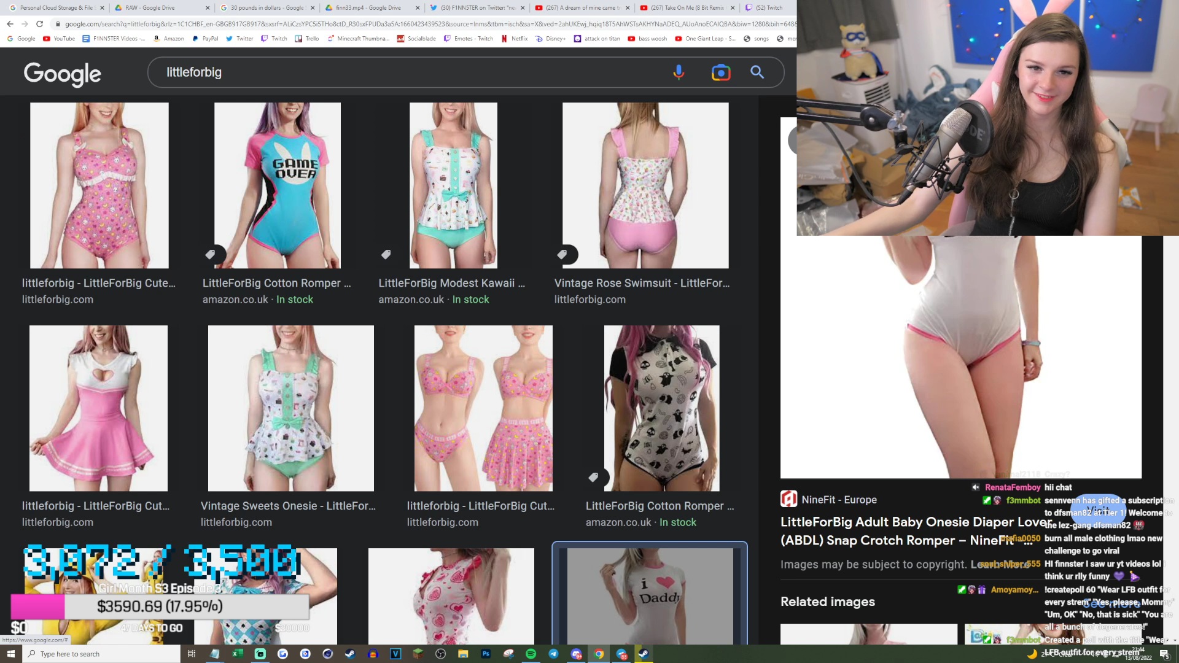Click the microphone voice search icon
This screenshot has width=1179, height=663.
(x=679, y=72)
